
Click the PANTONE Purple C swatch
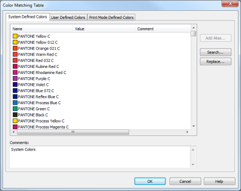15,79
